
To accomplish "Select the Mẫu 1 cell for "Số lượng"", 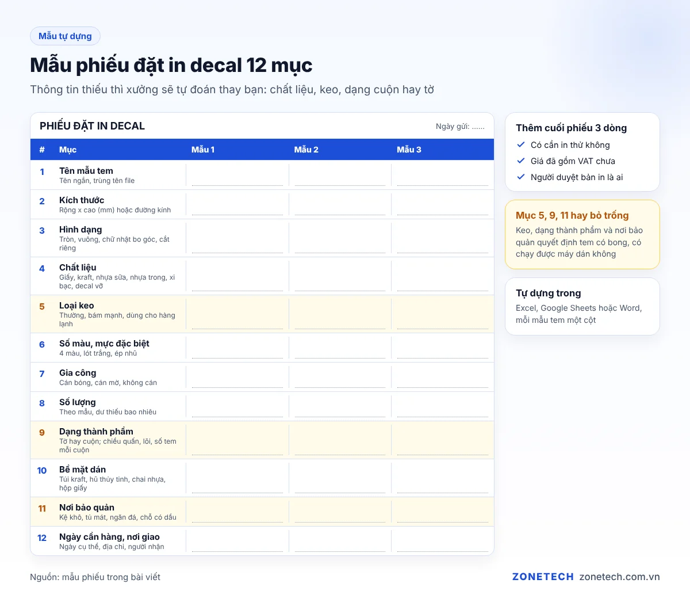I will (x=237, y=406).
